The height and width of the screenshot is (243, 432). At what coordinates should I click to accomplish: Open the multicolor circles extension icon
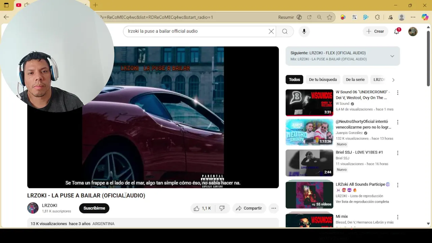point(343,17)
